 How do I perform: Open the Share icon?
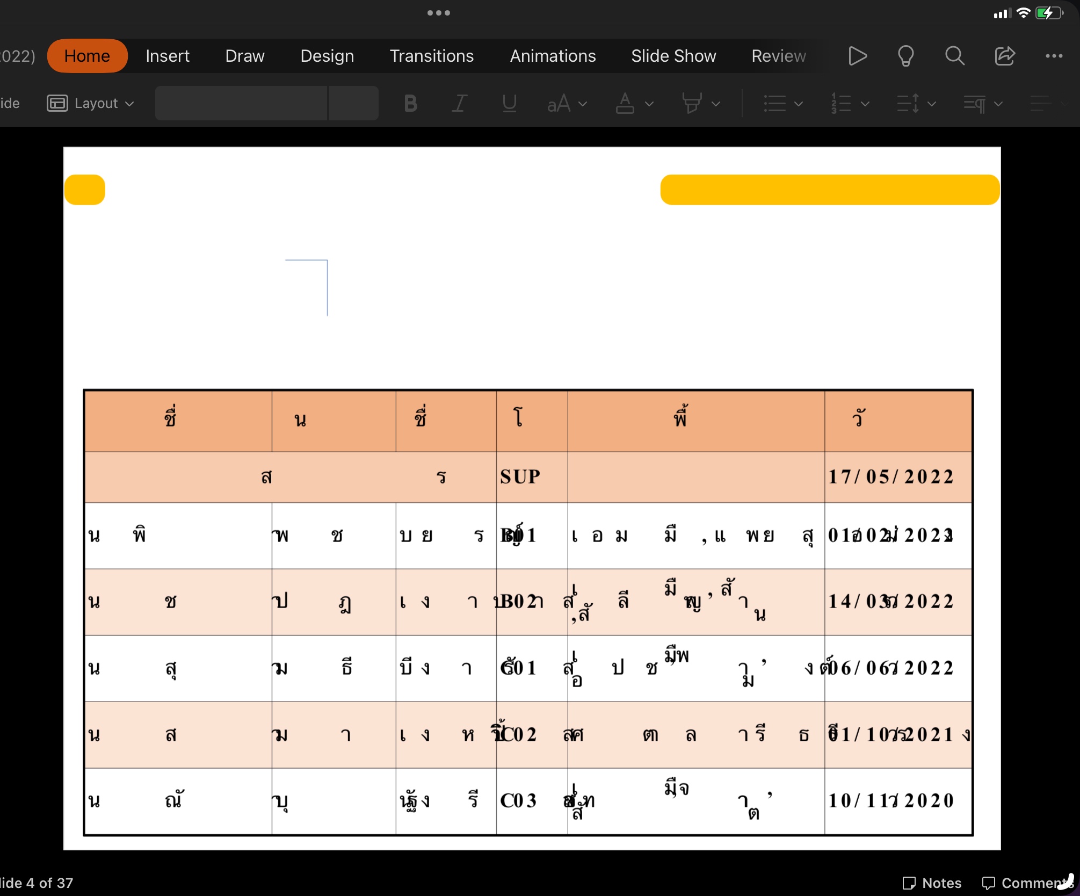1004,56
